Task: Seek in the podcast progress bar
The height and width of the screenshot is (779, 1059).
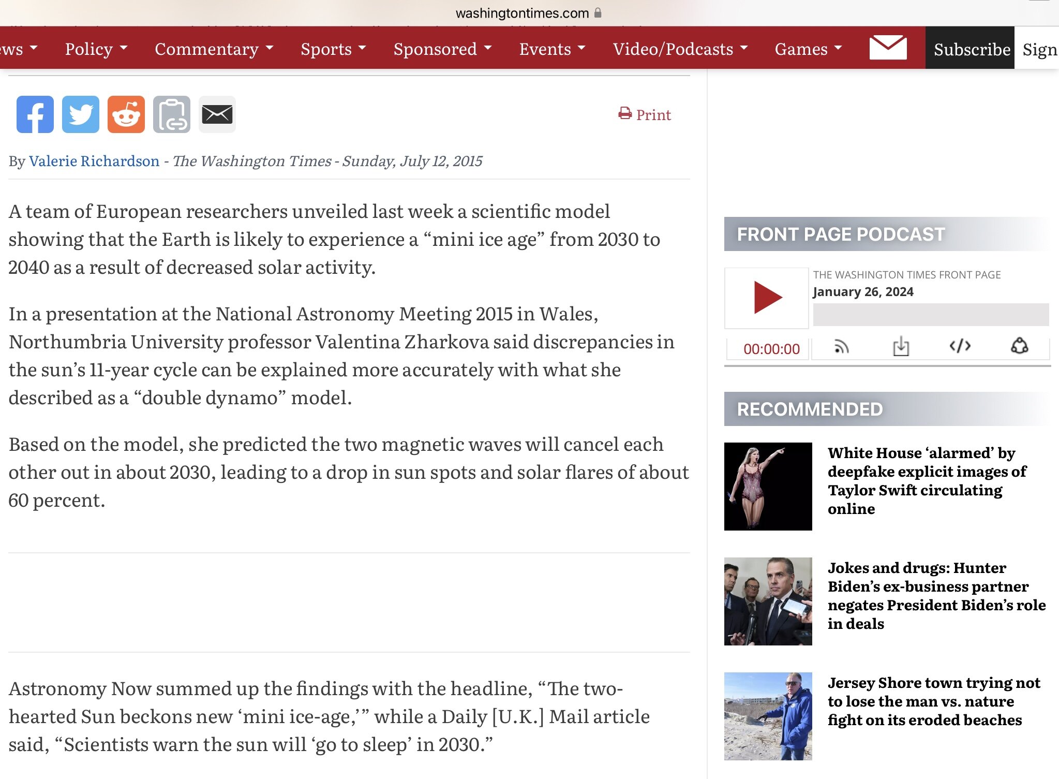Action: point(931,315)
